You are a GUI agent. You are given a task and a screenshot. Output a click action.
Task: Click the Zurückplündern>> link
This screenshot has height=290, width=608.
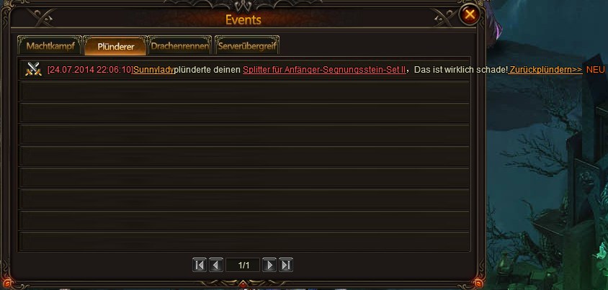click(x=545, y=70)
